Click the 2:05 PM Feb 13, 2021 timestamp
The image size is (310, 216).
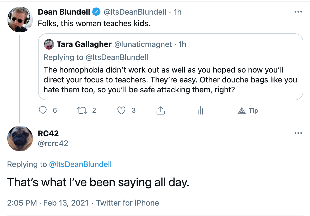[48, 203]
